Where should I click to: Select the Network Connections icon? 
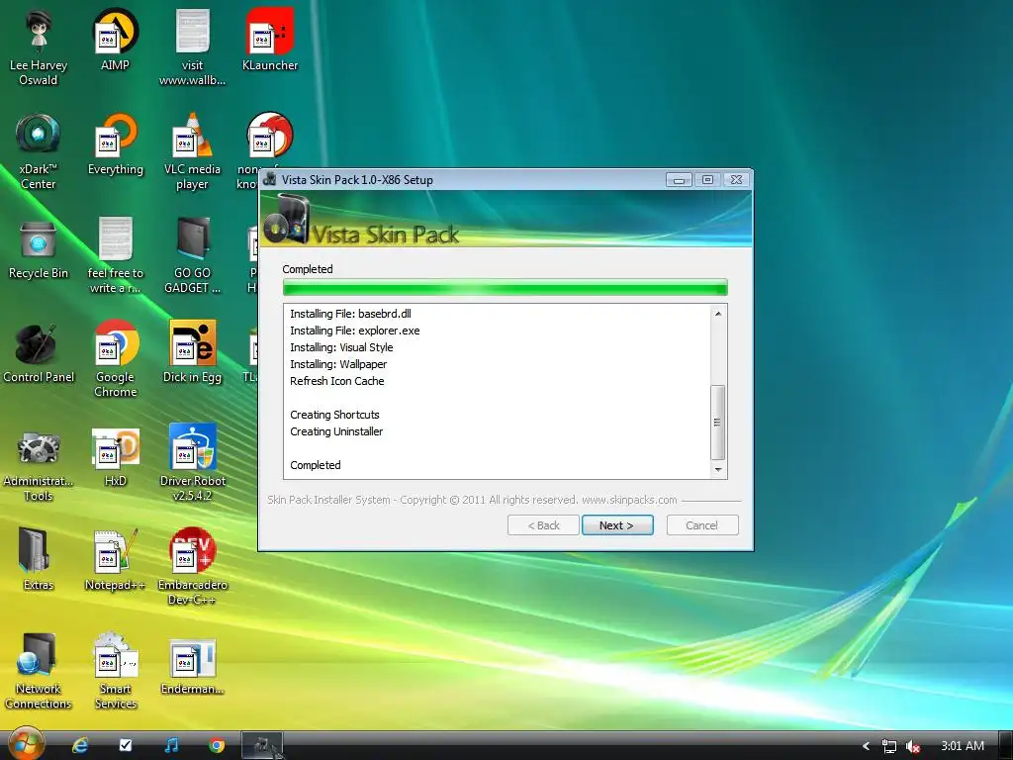[x=39, y=672]
